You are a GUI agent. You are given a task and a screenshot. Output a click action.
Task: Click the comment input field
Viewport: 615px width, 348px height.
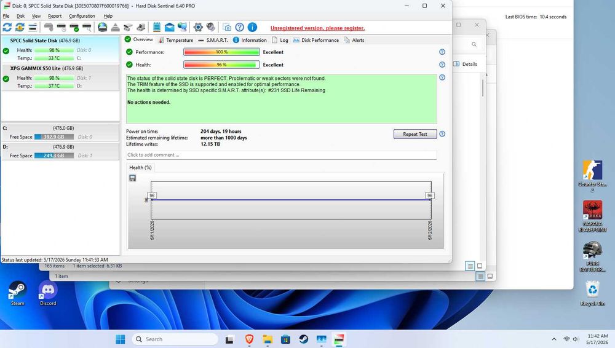pyautogui.click(x=281, y=155)
